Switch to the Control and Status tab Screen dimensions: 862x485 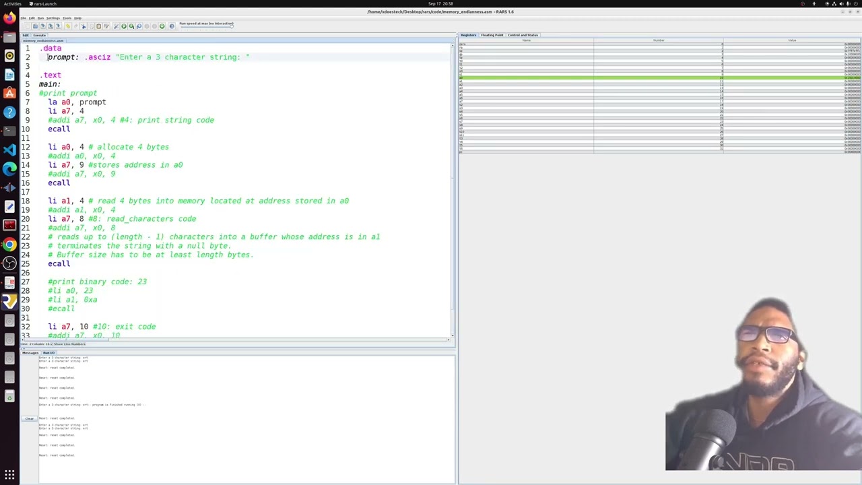pyautogui.click(x=523, y=35)
